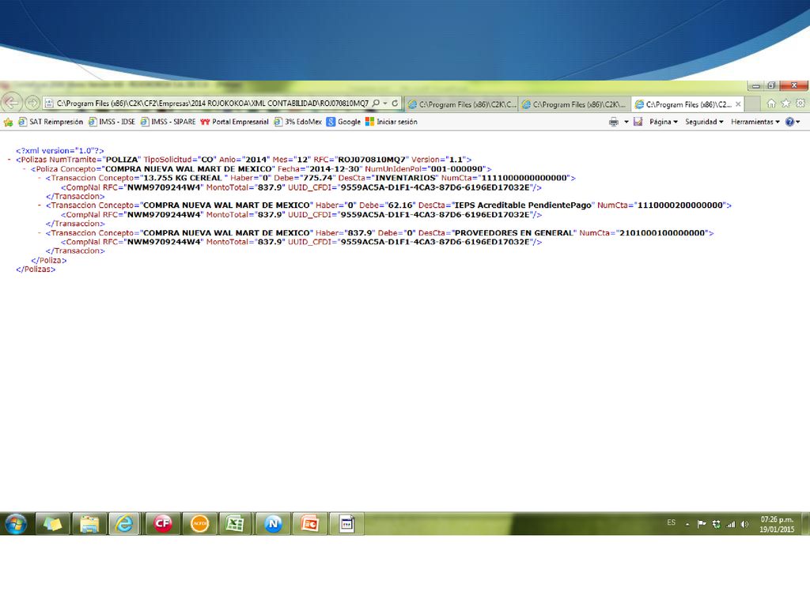The height and width of the screenshot is (607, 810).
Task: Click the icon just left of the Página menu
Action: click(x=638, y=122)
